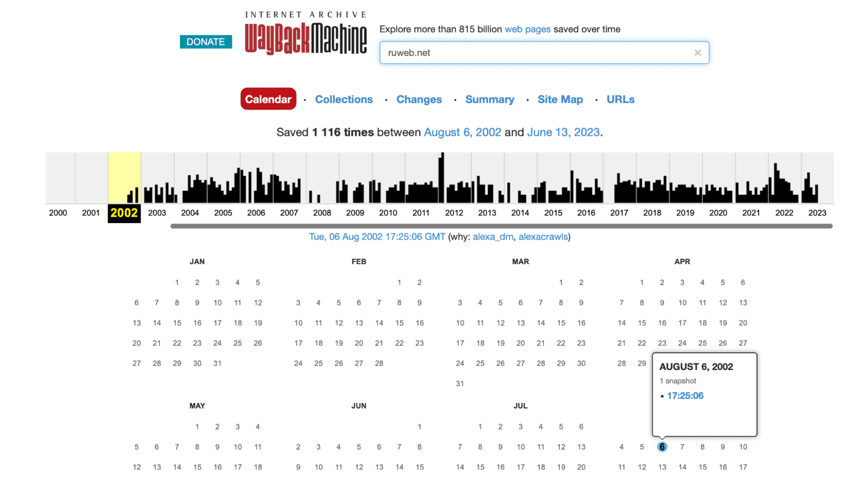Screen dimensions: 857x482
Task: Select year 2018 on the timeline
Action: click(652, 213)
